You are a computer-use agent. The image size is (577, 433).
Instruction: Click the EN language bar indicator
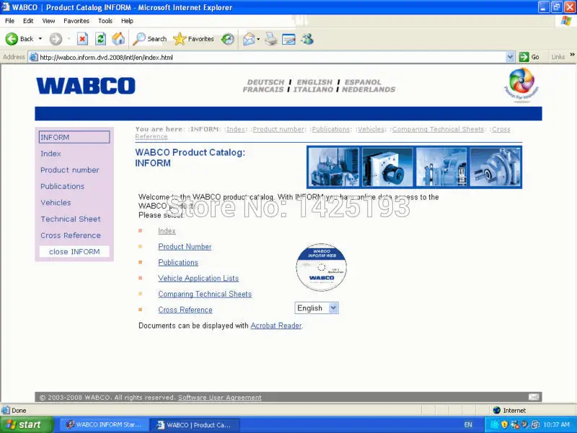pyautogui.click(x=468, y=424)
